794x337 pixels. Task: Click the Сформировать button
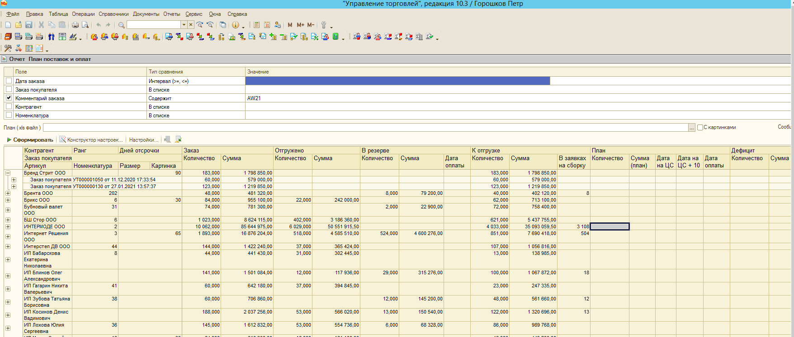30,140
